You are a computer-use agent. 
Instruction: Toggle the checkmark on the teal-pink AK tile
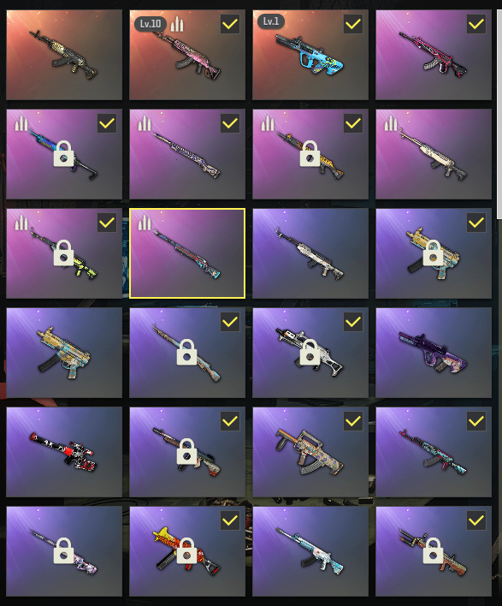[x=476, y=421]
